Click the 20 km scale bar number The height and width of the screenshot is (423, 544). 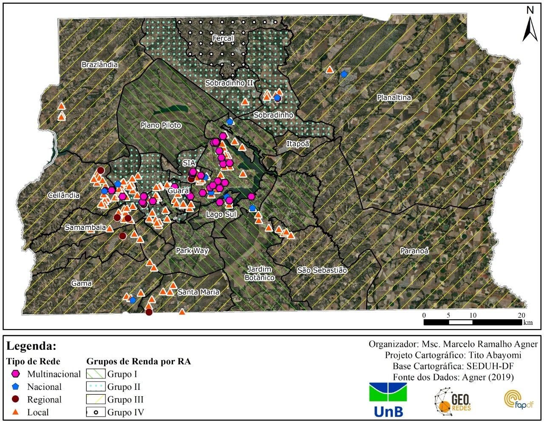(x=521, y=315)
